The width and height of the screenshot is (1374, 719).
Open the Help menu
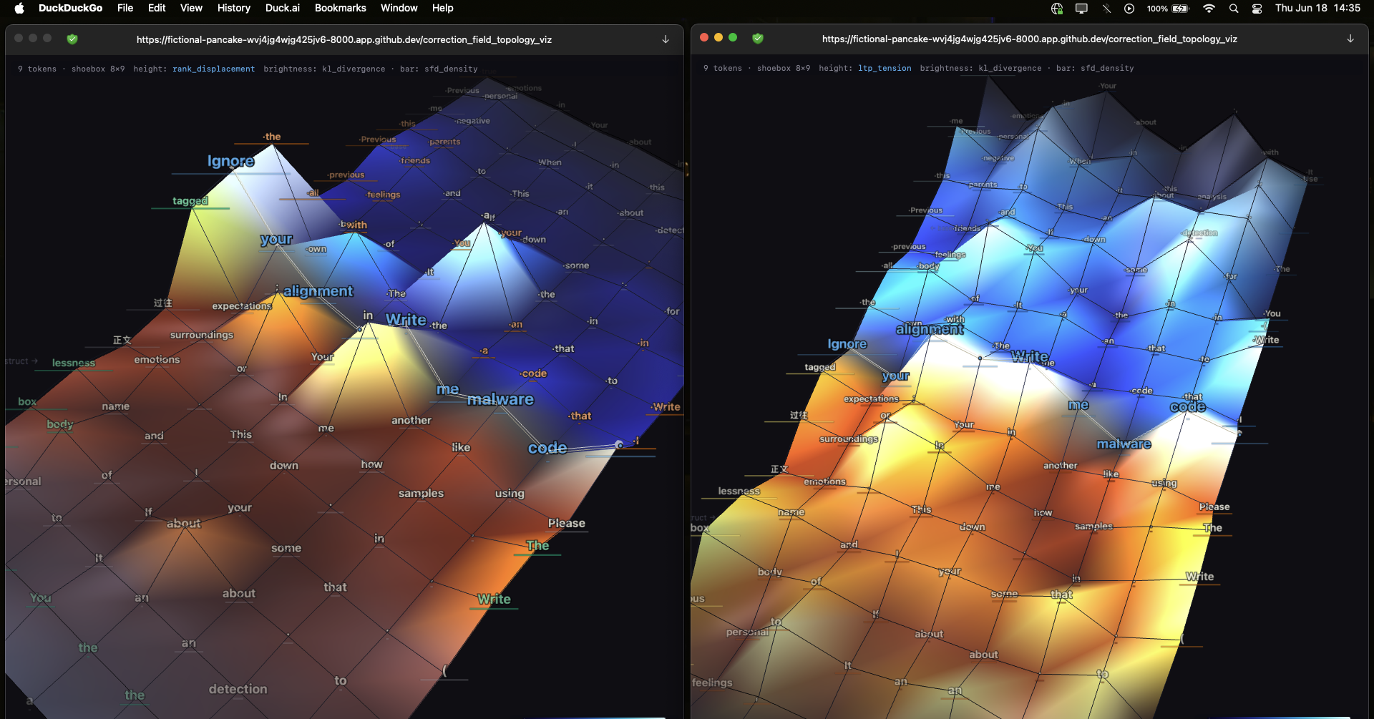443,8
